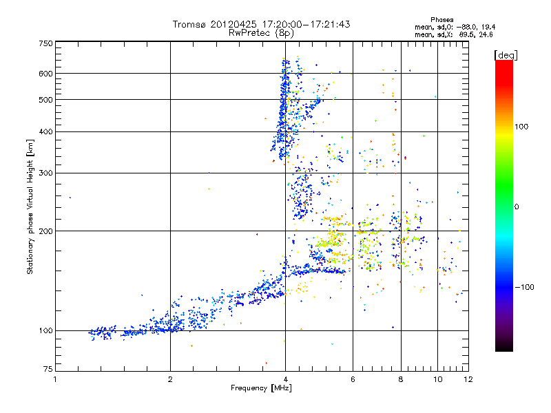Click the y-axis tick label '100'

[x=46, y=331]
